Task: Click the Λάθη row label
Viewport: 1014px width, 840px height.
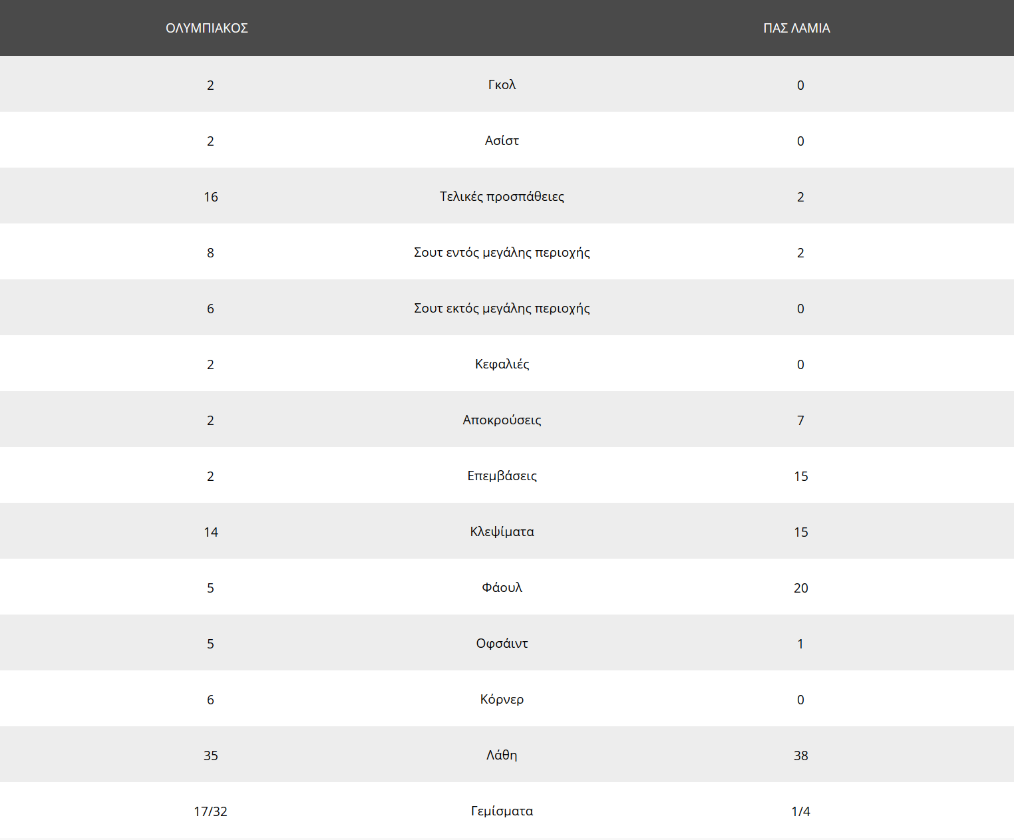Action: click(502, 755)
